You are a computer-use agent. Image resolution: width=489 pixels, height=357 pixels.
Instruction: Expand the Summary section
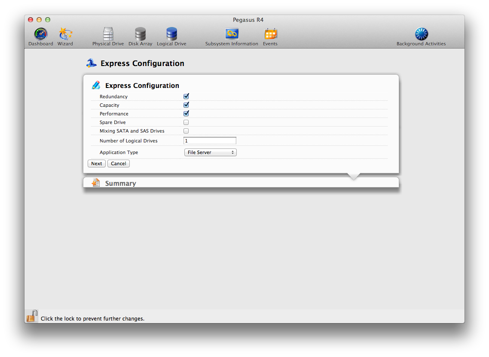[120, 183]
